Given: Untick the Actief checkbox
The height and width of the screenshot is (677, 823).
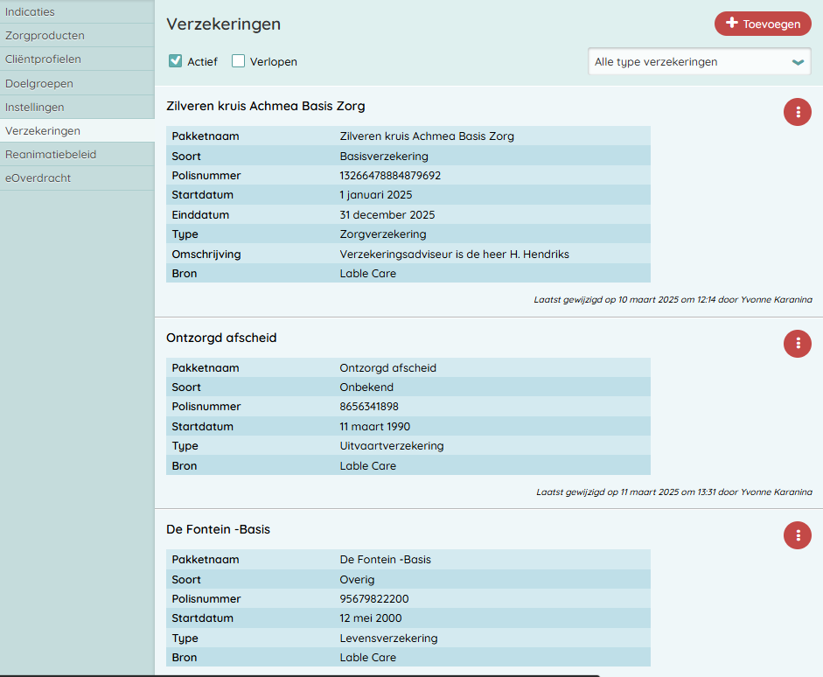Looking at the screenshot, I should pyautogui.click(x=176, y=61).
